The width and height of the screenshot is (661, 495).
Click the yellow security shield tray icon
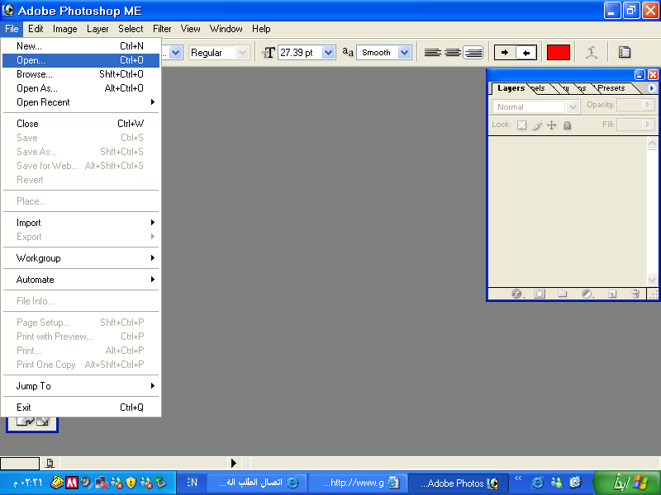[131, 483]
